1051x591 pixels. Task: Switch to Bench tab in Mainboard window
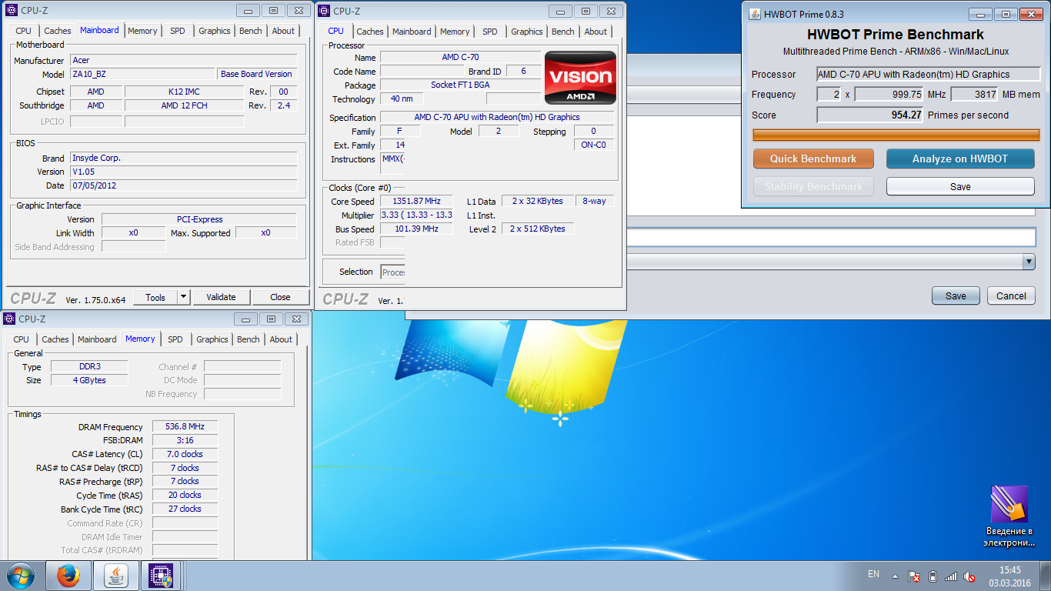[x=251, y=31]
